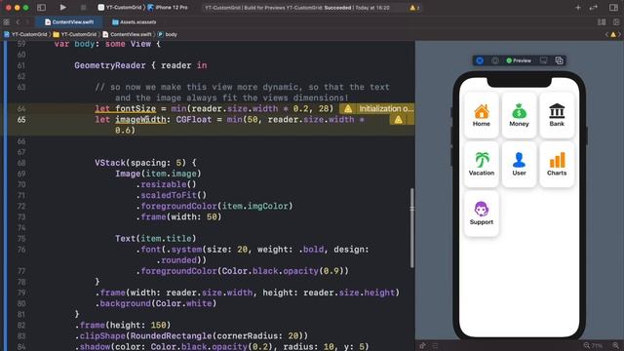Viewport: 624px width, 351px height.
Task: Click the warning icon on line 64
Action: [348, 108]
